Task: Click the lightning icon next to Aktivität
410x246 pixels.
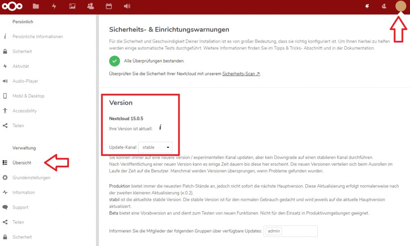Action: click(x=5, y=66)
